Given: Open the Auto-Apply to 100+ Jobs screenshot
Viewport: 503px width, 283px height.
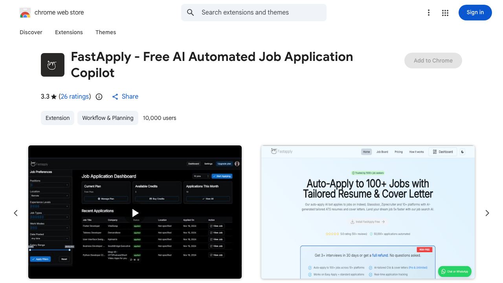Looking at the screenshot, I should (368, 212).
